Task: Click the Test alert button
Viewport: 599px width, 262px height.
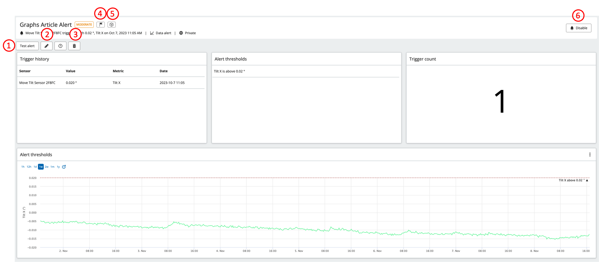Action: tap(27, 46)
